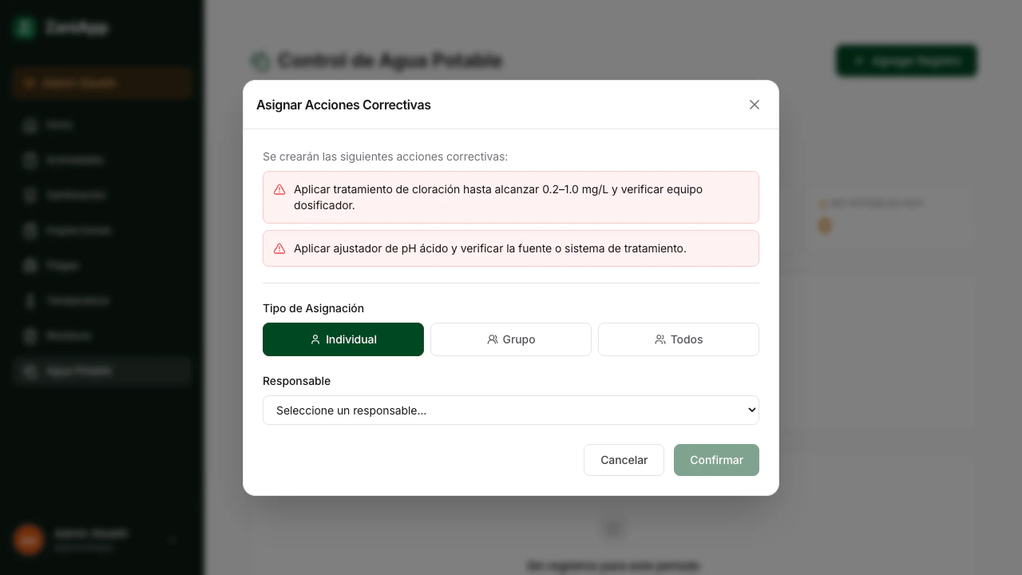Switch assignment type to Grupo

510,339
